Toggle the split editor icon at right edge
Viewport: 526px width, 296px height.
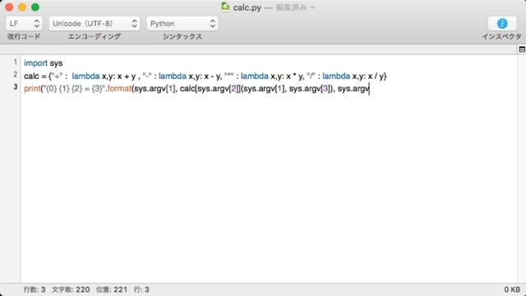[522, 49]
